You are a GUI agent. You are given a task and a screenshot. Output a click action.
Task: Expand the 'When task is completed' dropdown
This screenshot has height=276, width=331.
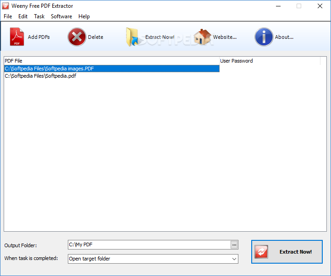click(234, 259)
